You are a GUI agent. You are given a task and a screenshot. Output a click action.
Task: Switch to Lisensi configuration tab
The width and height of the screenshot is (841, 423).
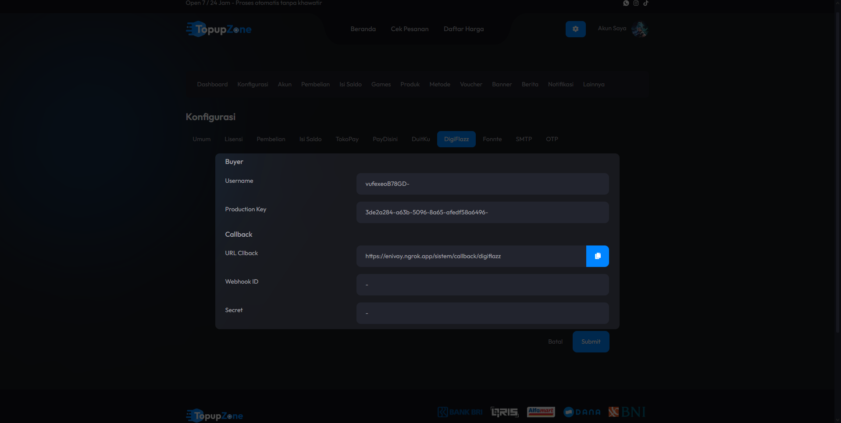233,139
